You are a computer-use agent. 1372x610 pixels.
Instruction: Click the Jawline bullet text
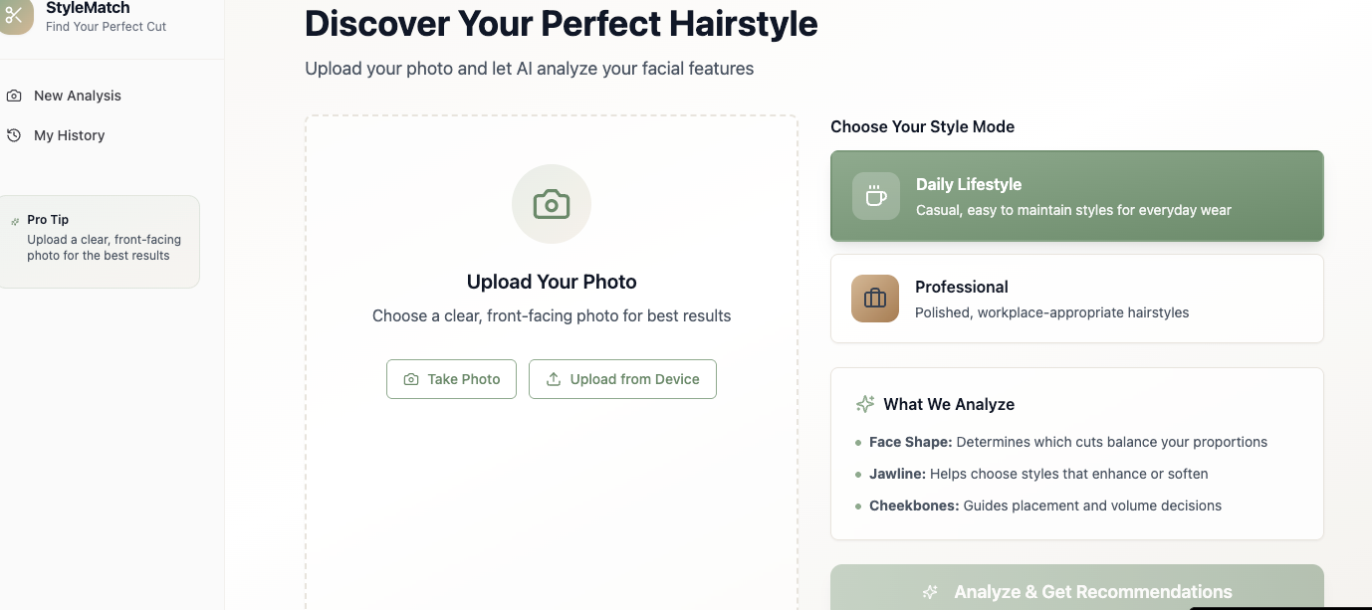click(x=1038, y=474)
